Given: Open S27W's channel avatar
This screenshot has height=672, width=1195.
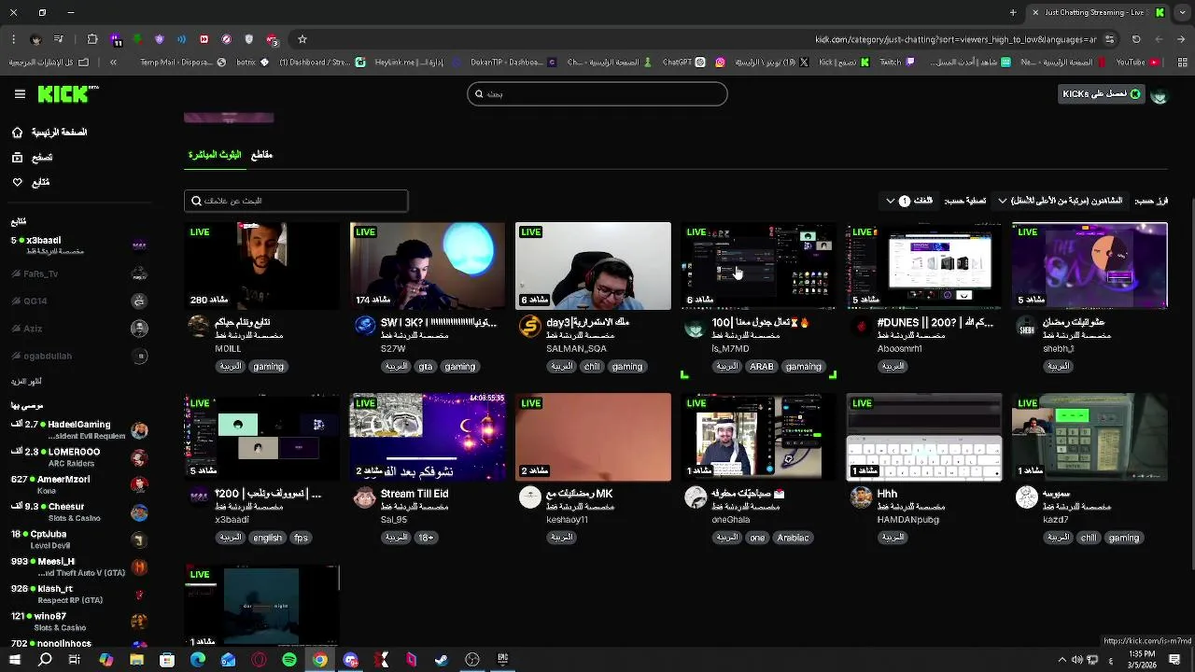Looking at the screenshot, I should tap(364, 325).
